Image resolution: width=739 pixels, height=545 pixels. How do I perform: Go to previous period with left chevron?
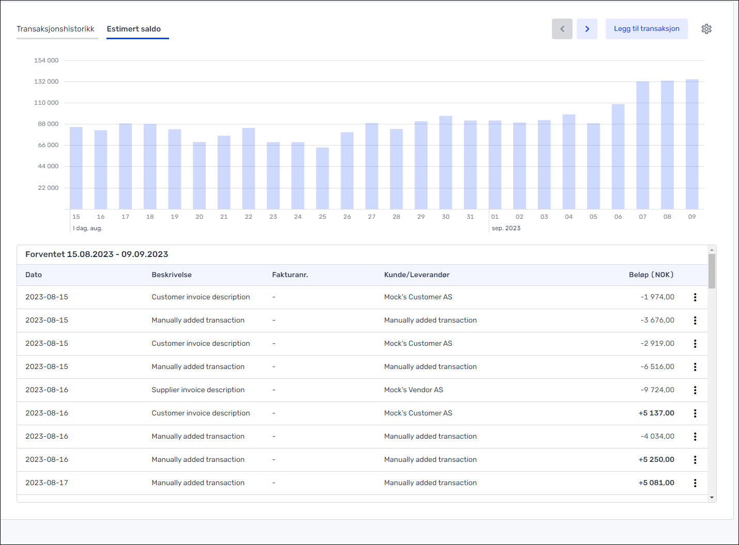coord(562,29)
